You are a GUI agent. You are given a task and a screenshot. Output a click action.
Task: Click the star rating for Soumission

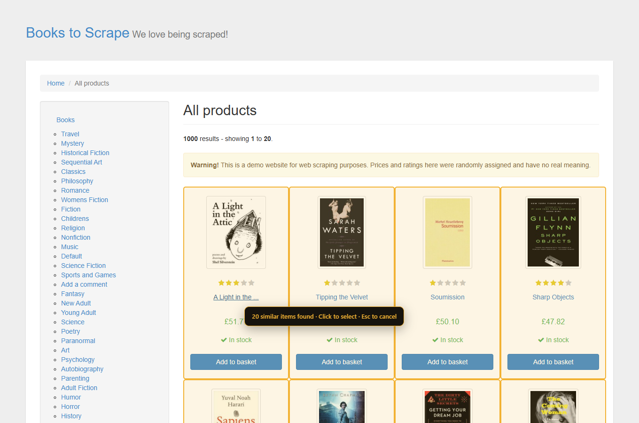pyautogui.click(x=448, y=283)
